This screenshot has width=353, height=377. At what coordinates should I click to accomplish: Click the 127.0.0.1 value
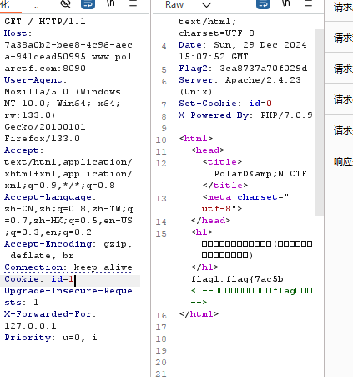point(30,326)
